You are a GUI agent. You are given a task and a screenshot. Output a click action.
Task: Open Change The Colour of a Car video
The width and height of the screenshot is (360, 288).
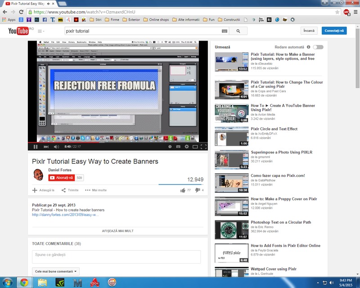pyautogui.click(x=287, y=84)
